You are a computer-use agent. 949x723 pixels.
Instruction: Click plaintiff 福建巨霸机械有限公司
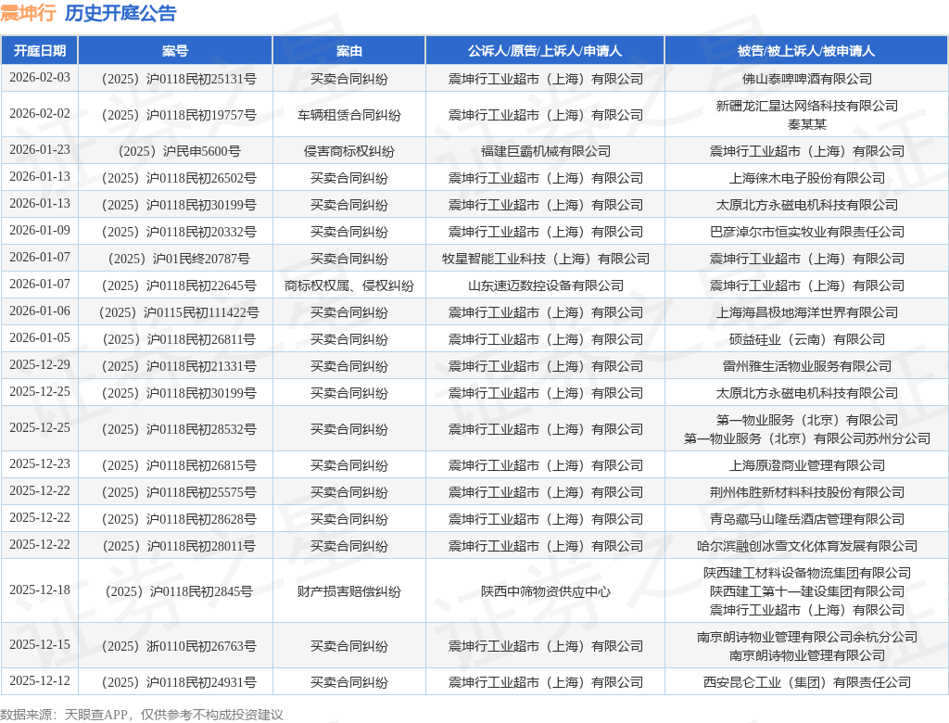click(545, 151)
